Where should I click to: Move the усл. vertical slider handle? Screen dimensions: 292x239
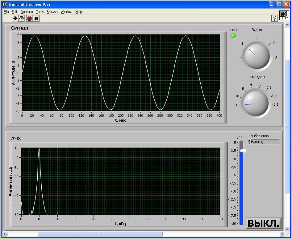click(242, 150)
